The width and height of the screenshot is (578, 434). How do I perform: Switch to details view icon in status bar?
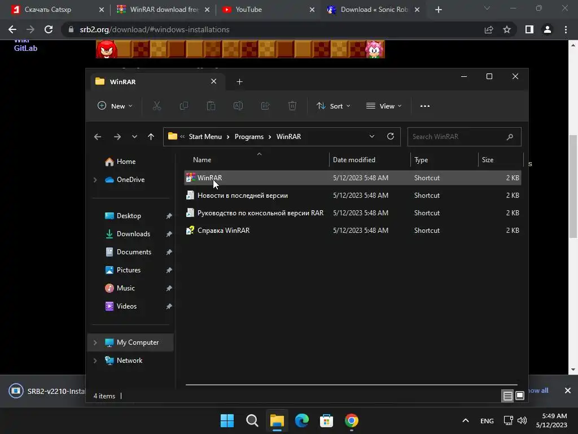[x=507, y=396]
